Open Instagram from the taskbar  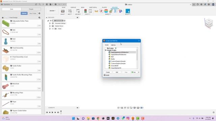coord(128,118)
